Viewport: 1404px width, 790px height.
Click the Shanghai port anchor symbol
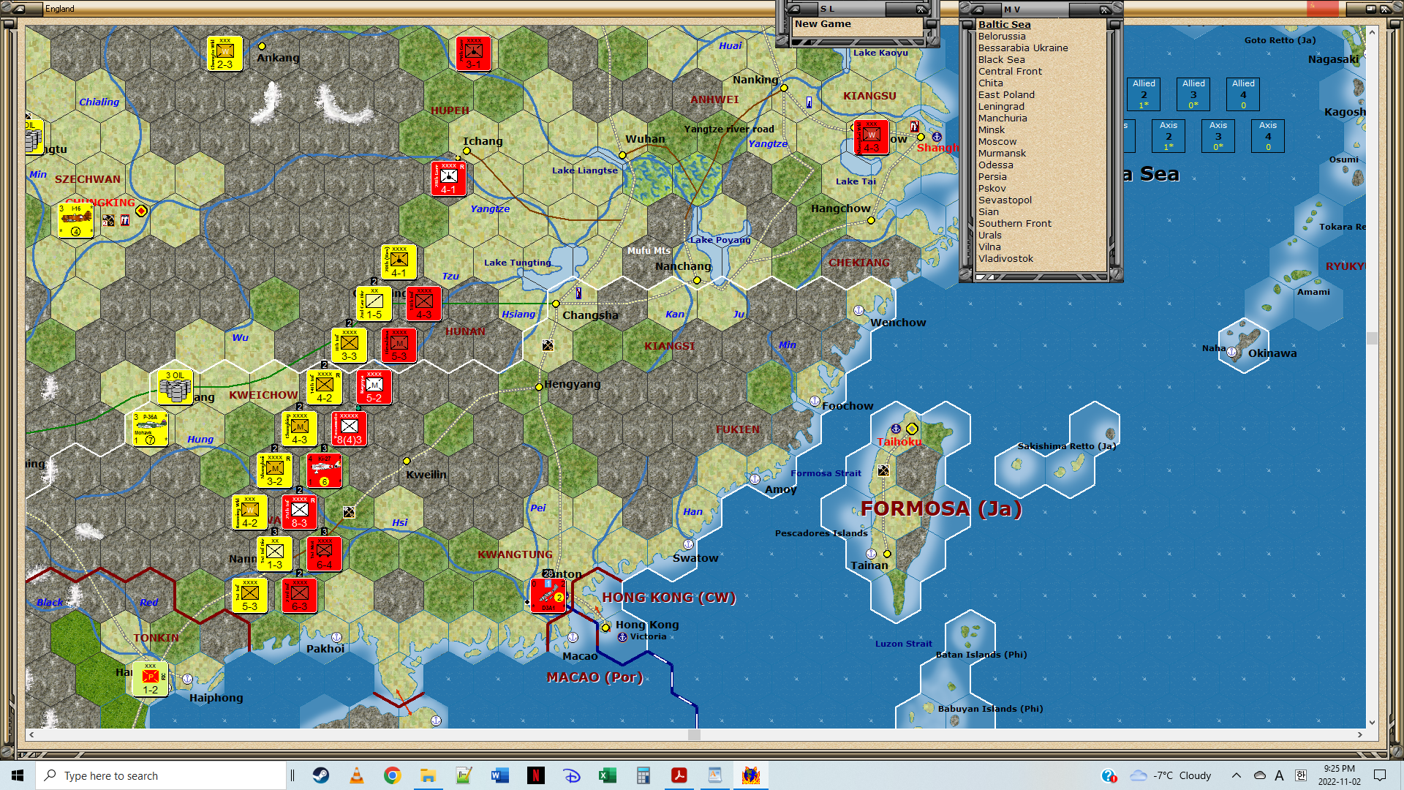click(x=937, y=137)
